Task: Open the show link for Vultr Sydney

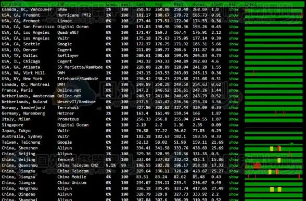Action: (x=234, y=136)
